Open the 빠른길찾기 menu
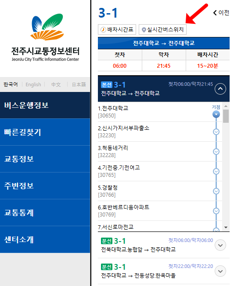The height and width of the screenshot is (286, 234). 45,132
